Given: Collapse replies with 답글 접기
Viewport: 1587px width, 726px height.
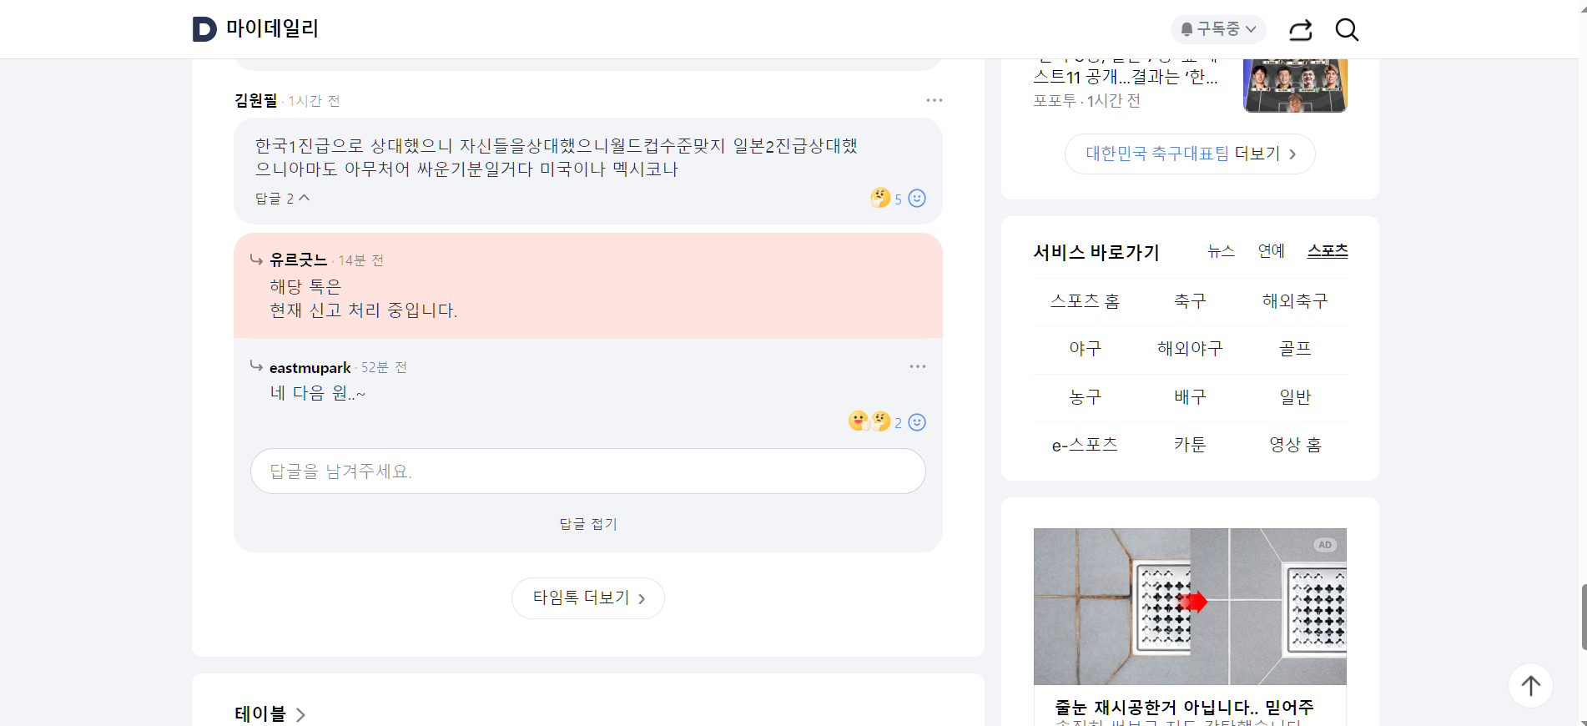Looking at the screenshot, I should coord(587,523).
